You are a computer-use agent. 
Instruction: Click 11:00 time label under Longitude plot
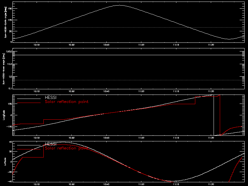141,138
